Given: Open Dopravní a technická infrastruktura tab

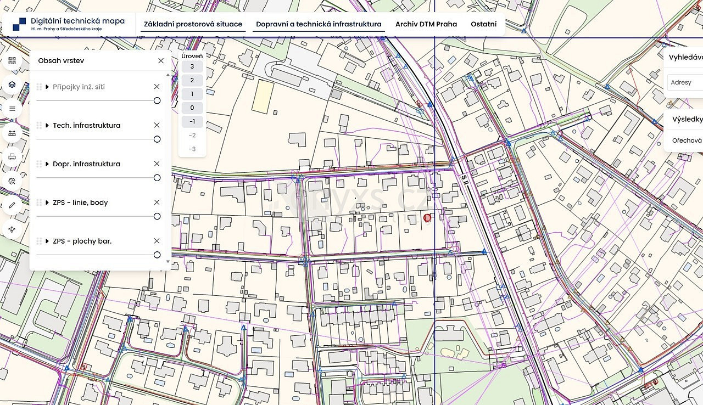Looking at the screenshot, I should 319,24.
